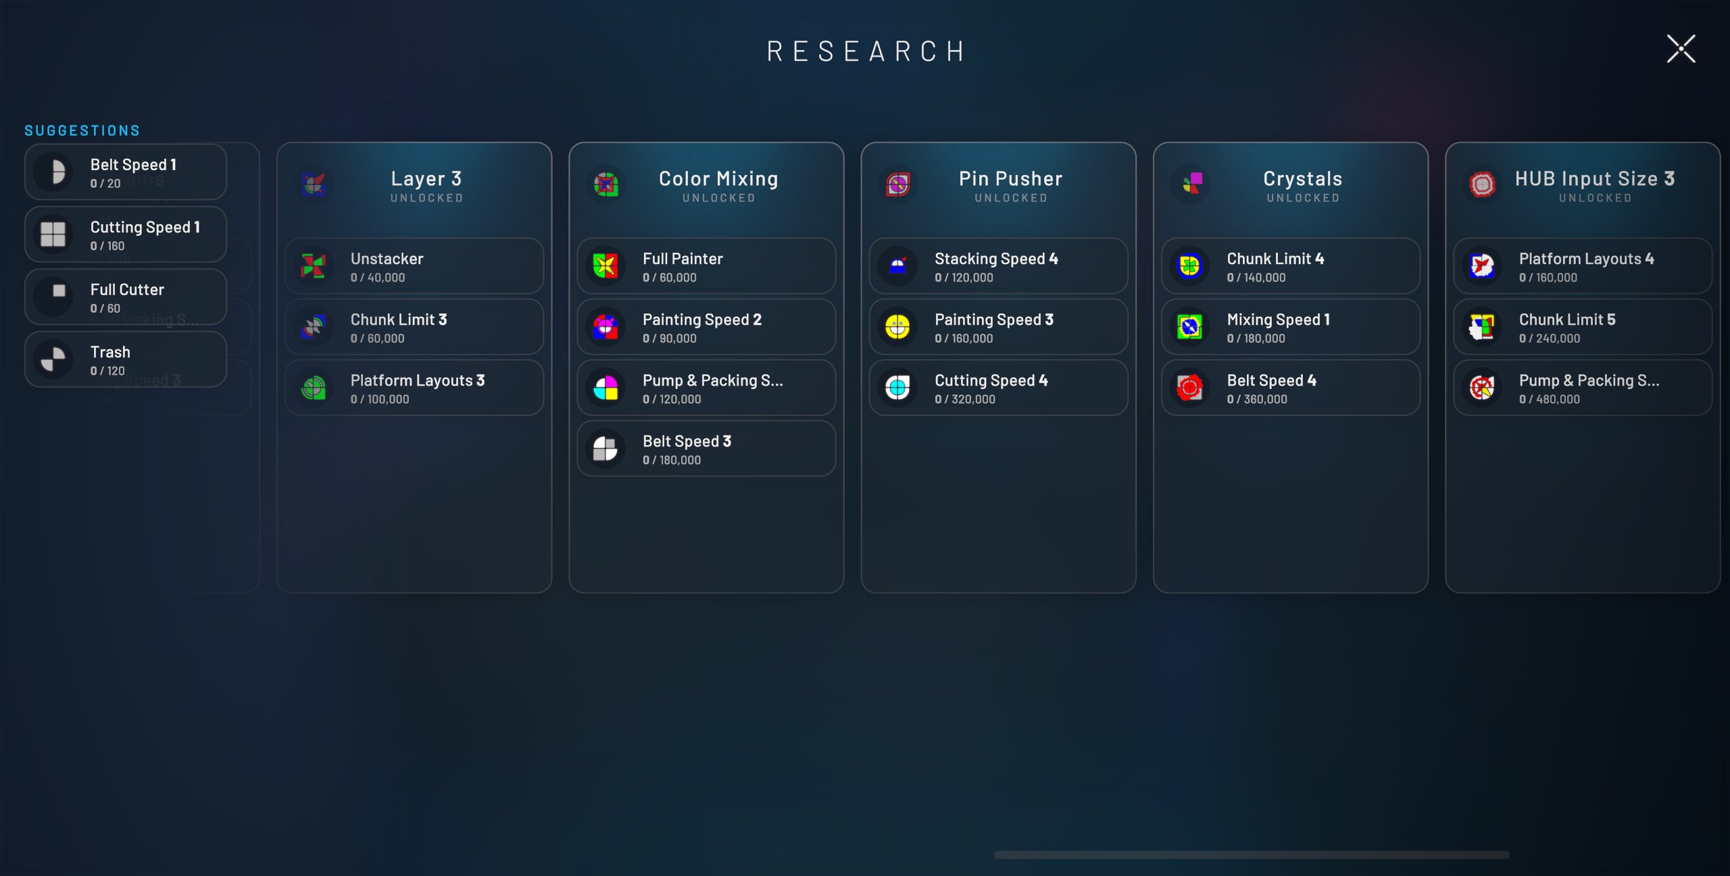Open the HUB Input Size 3 header
The image size is (1730, 876).
coord(1583,186)
